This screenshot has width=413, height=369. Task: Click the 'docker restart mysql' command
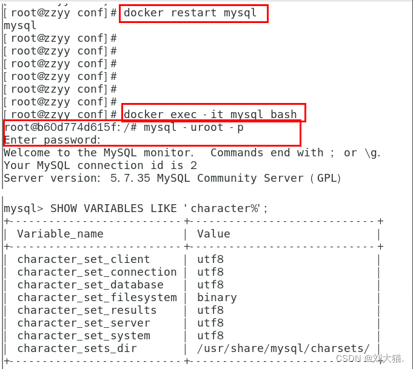coord(190,13)
